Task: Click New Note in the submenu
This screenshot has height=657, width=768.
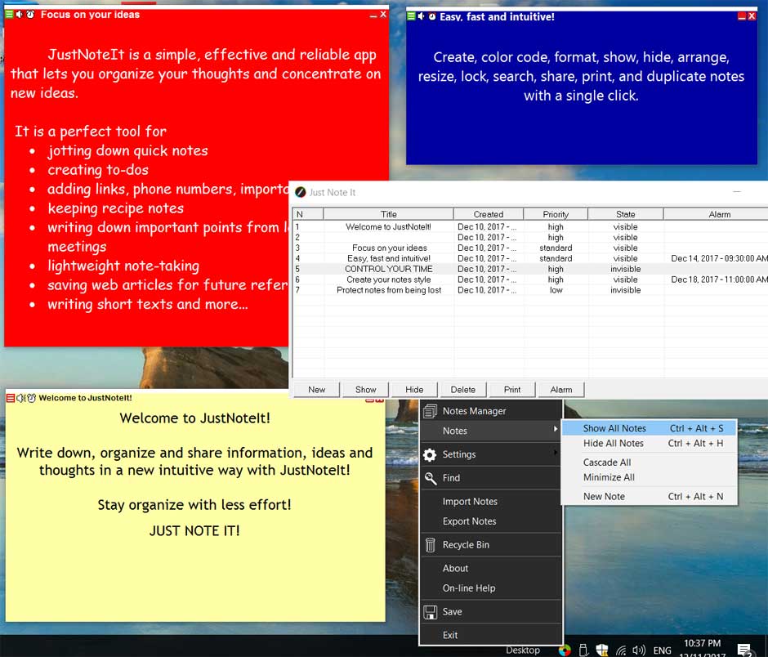Action: pos(604,496)
